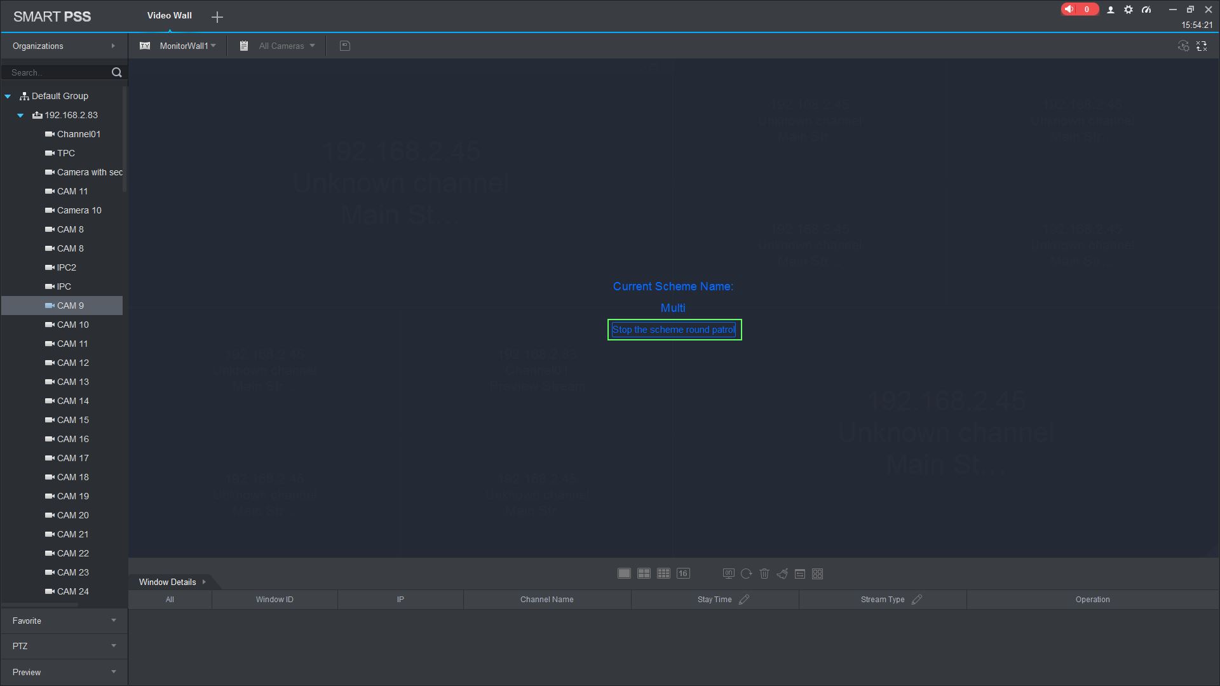This screenshot has width=1220, height=686.
Task: Click Stop the scheme round patrol link
Action: [x=674, y=330]
